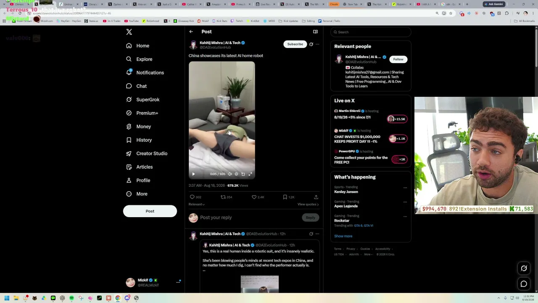
Task: Open the Windows Start menu
Action: click(x=7, y=298)
